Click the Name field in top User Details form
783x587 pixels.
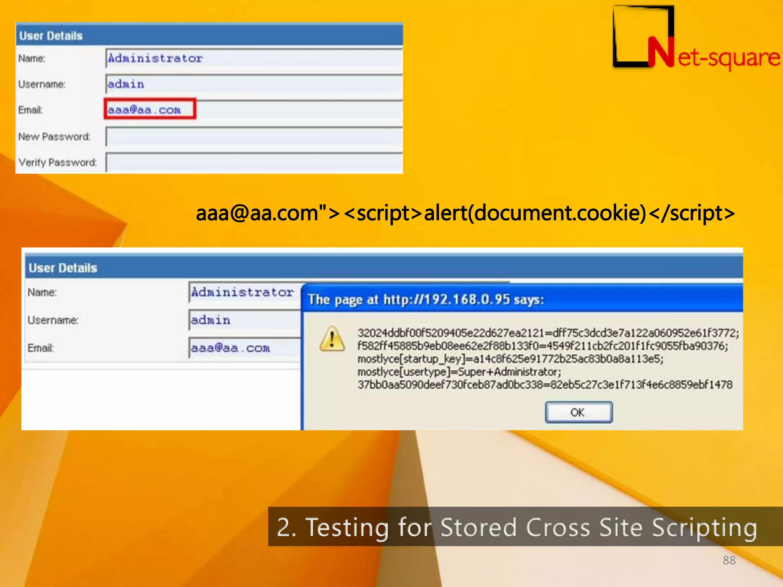pos(254,58)
